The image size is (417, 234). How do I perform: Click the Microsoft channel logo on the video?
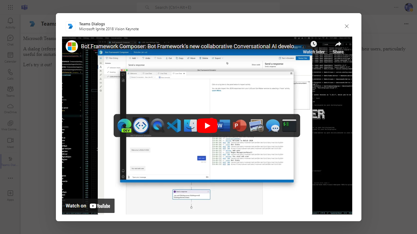point(72,46)
